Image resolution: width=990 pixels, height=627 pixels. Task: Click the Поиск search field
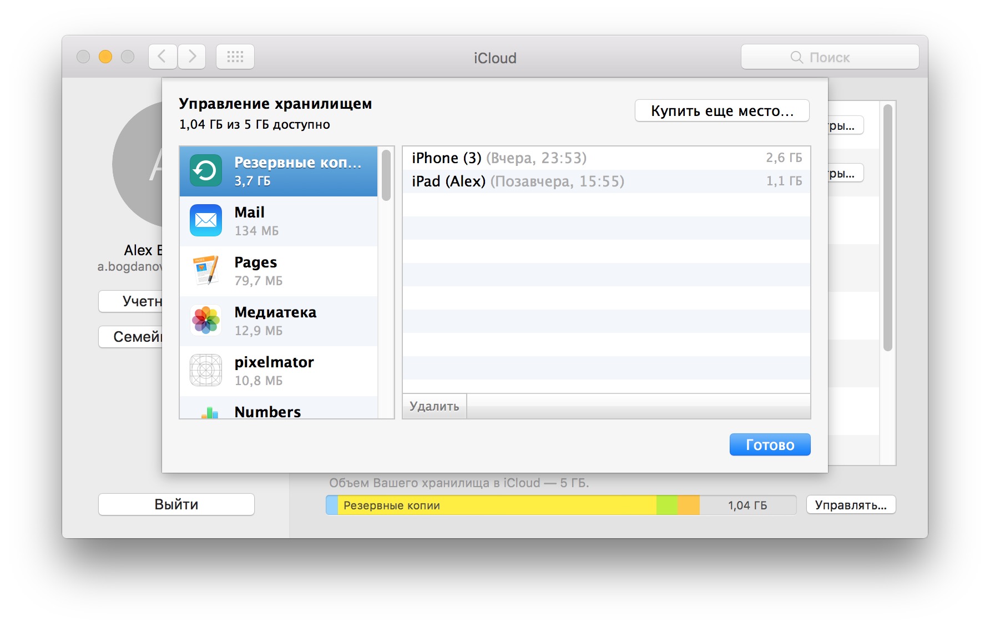pyautogui.click(x=830, y=57)
